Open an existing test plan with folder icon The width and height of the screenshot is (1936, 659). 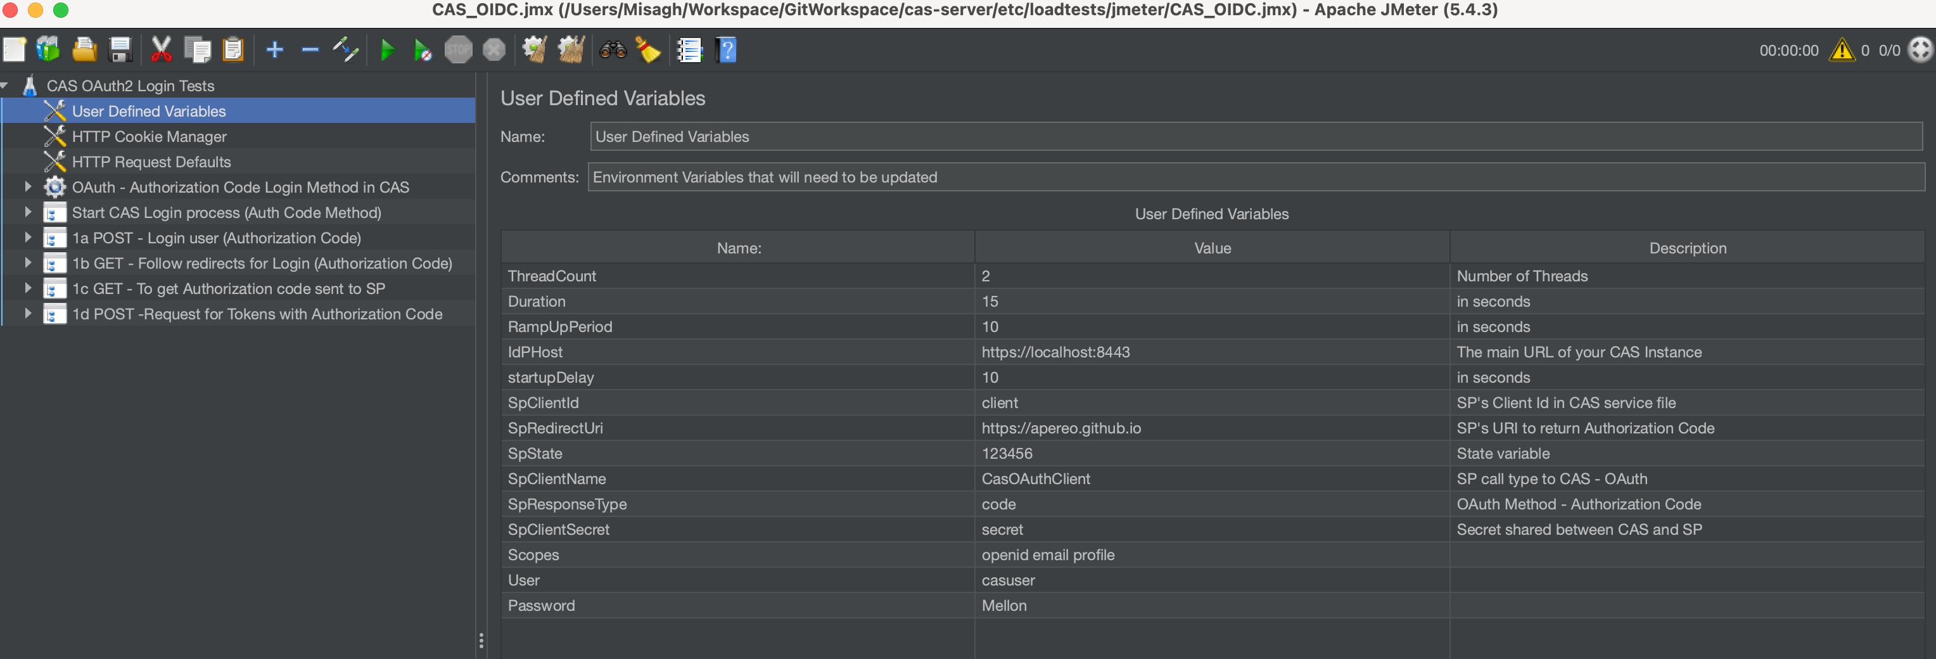84,49
